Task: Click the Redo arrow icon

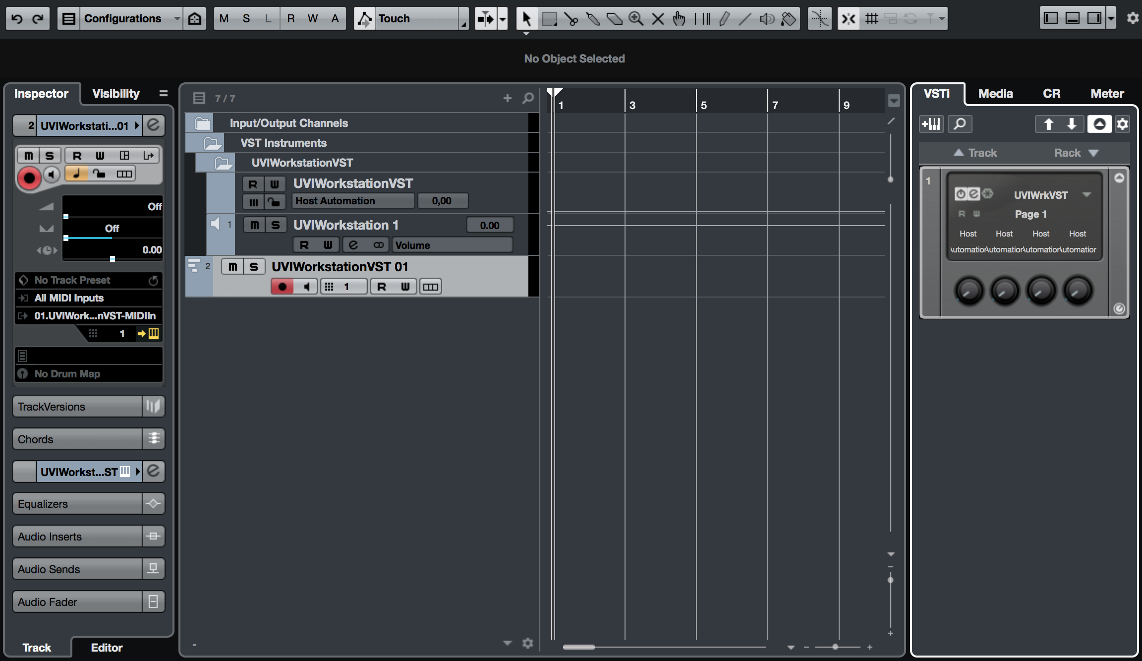Action: click(x=38, y=19)
